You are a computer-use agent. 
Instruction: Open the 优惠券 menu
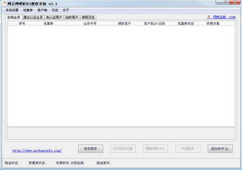[28, 10]
